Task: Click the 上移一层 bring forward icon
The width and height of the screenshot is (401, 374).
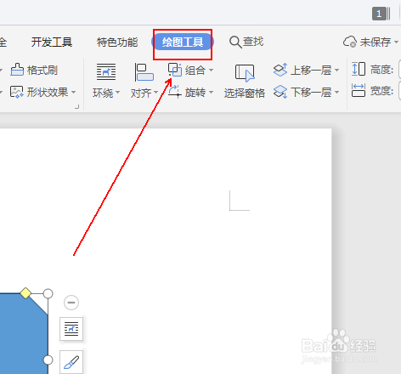Action: point(280,70)
